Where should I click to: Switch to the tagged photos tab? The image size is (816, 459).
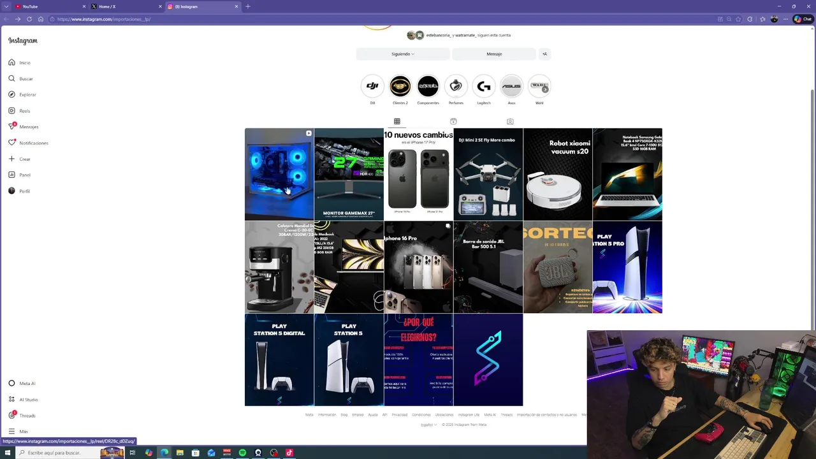click(x=510, y=121)
